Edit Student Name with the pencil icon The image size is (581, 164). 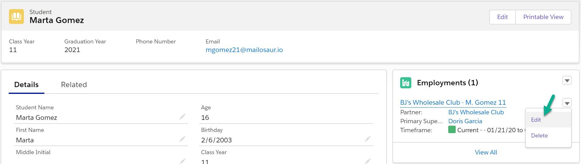tap(182, 116)
